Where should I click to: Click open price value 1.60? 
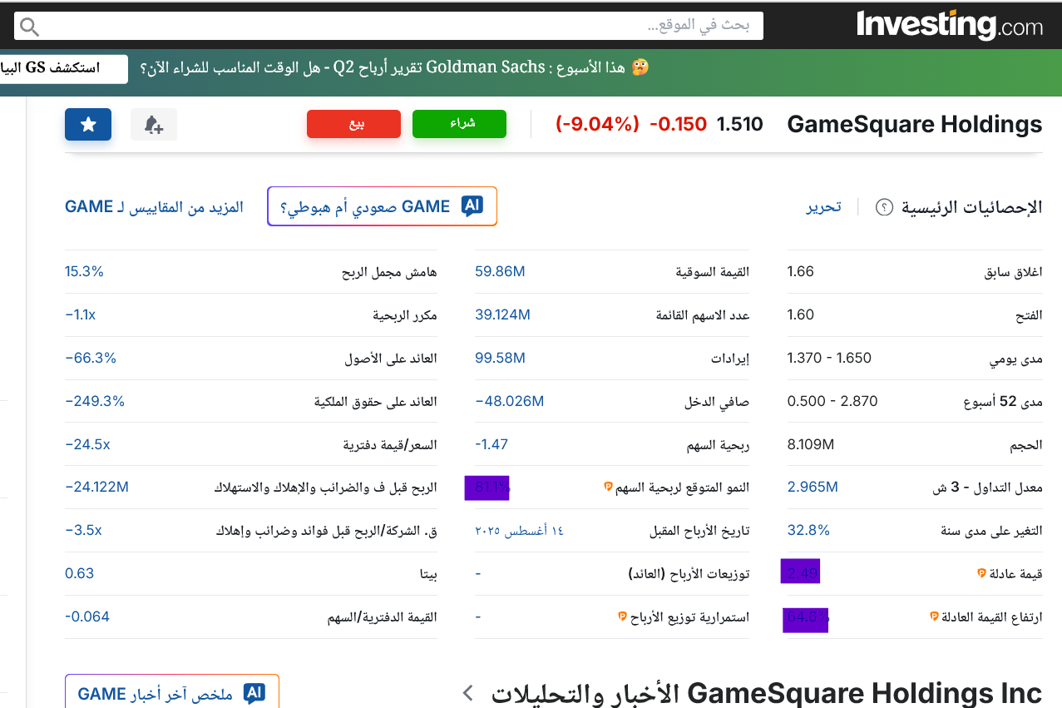[x=801, y=314]
